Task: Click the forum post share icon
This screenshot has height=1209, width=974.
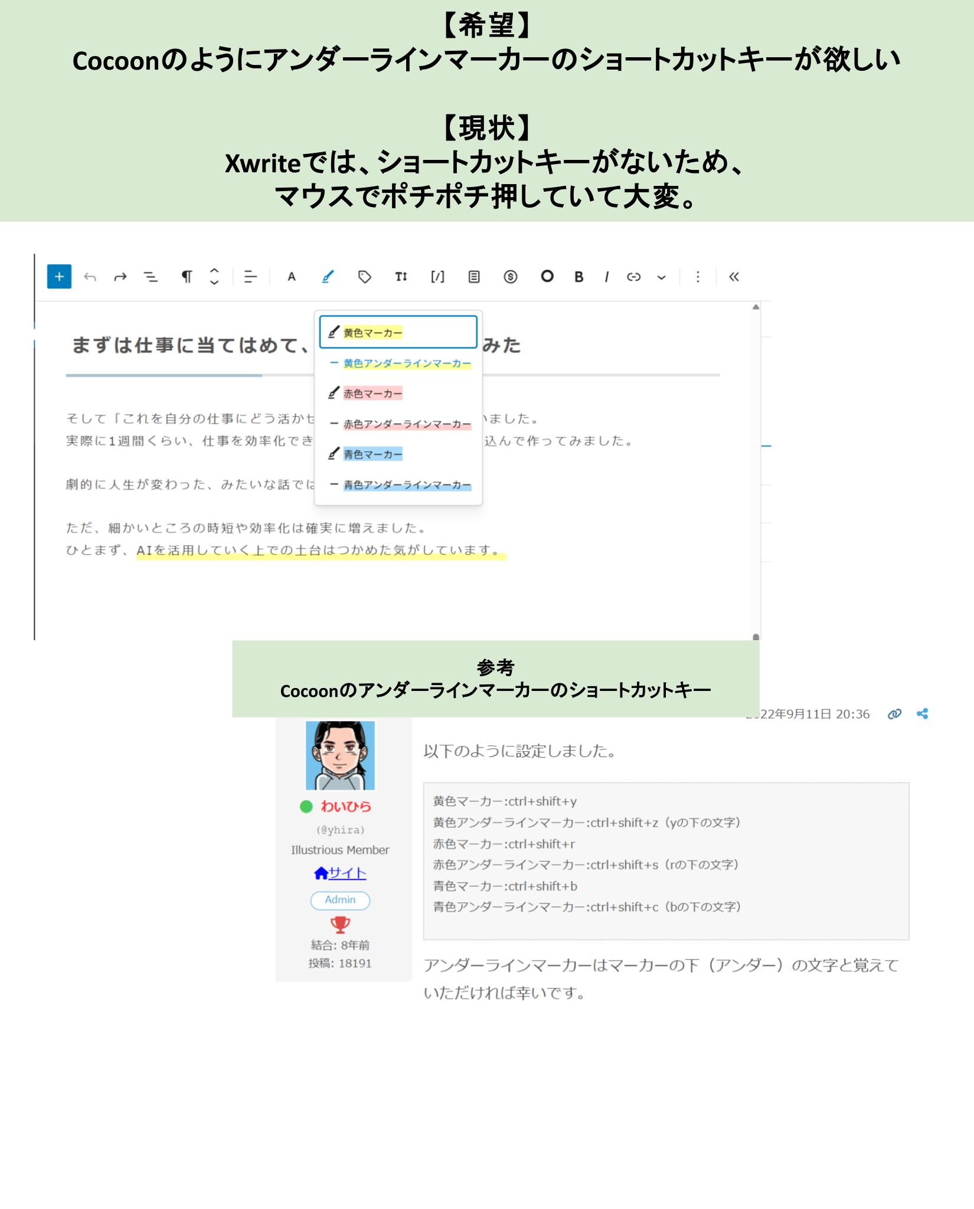Action: pyautogui.click(x=922, y=714)
